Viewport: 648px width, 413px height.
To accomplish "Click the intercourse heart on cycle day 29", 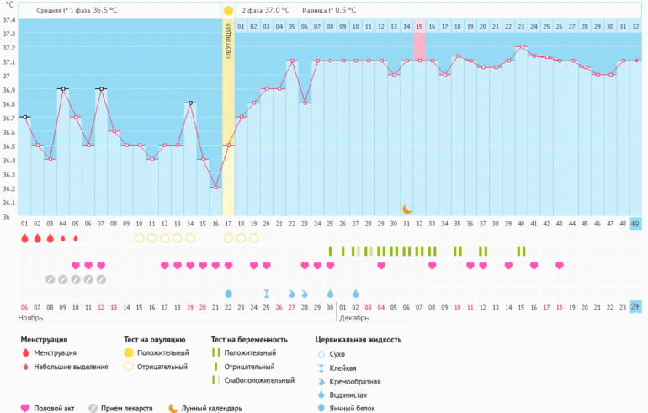I will [381, 266].
